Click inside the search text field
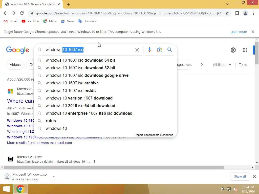259x194 pixels. (89, 50)
